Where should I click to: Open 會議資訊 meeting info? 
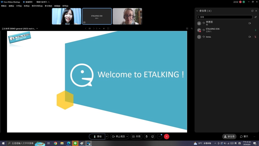pyautogui.click(x=28, y=2)
